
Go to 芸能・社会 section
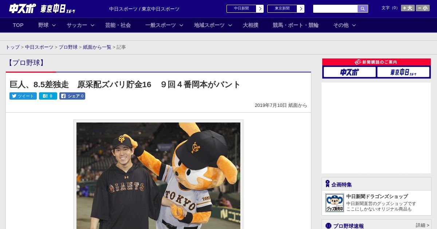coord(118,25)
